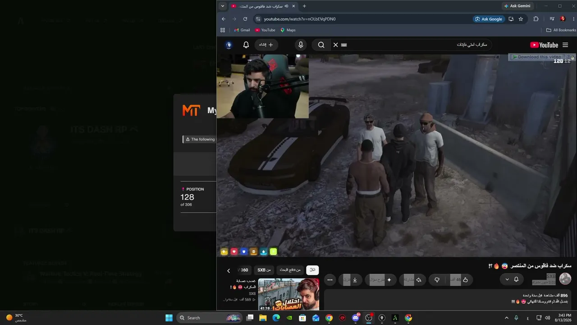Open the Maps bookmark
Viewport: 577px width, 325px height.
[288, 30]
